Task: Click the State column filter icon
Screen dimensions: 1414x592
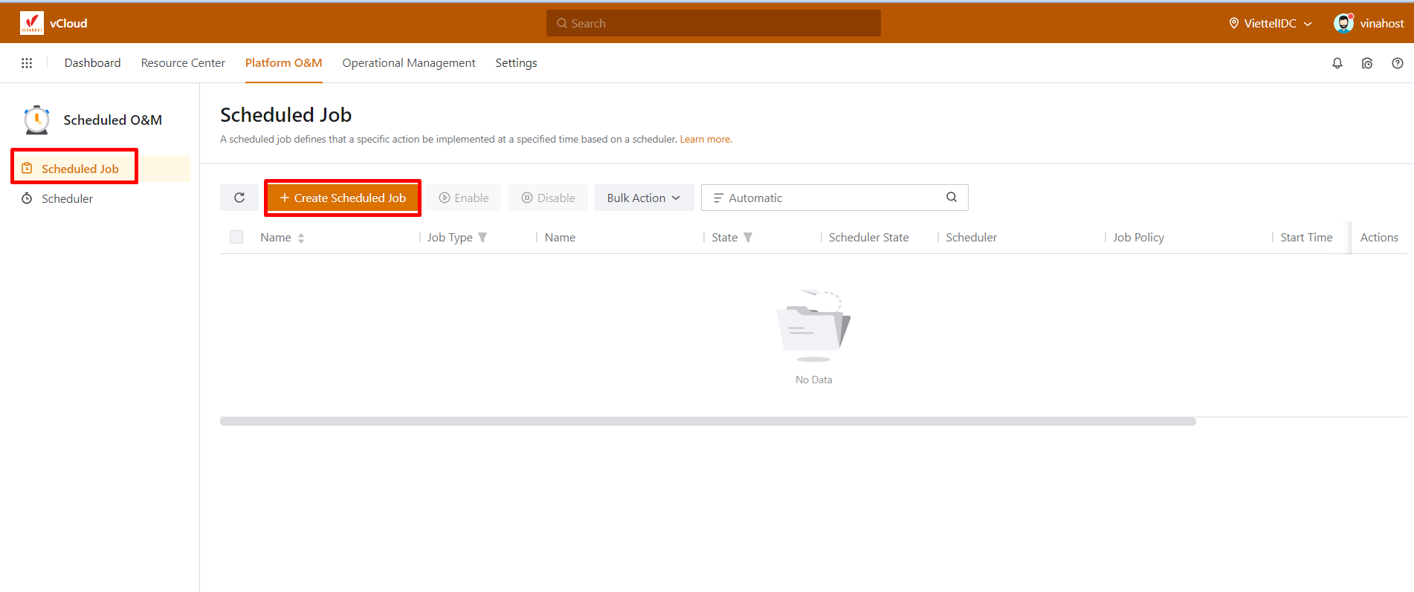Action: pos(748,238)
